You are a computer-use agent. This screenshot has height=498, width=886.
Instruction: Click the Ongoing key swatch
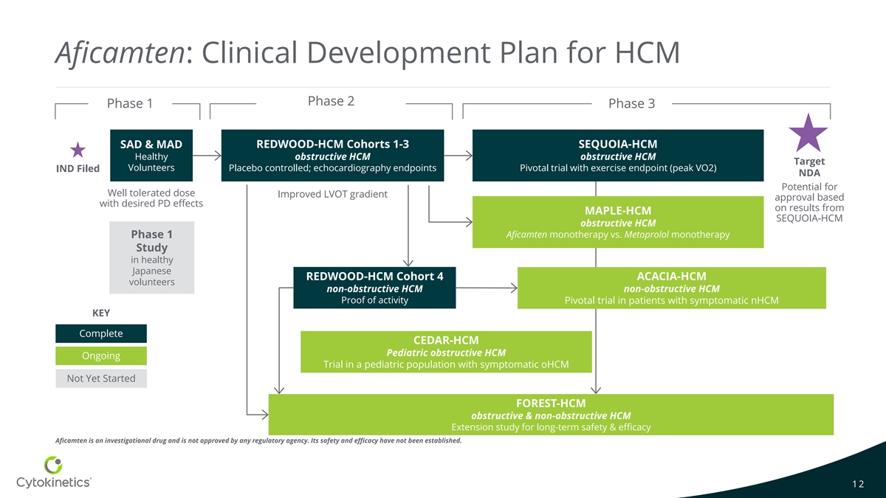pos(101,356)
